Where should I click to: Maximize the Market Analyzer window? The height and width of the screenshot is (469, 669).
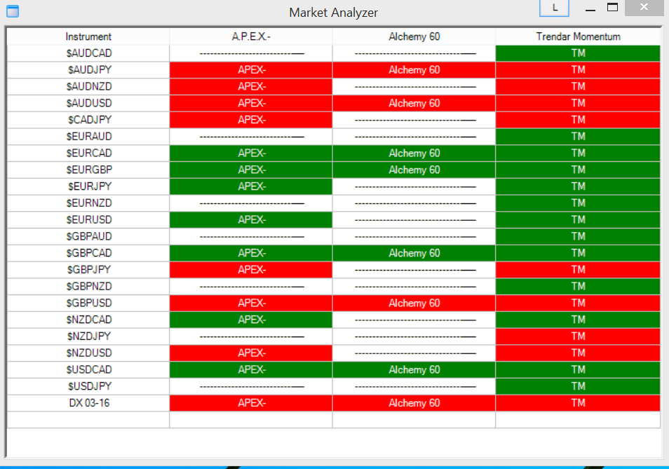[x=612, y=8]
